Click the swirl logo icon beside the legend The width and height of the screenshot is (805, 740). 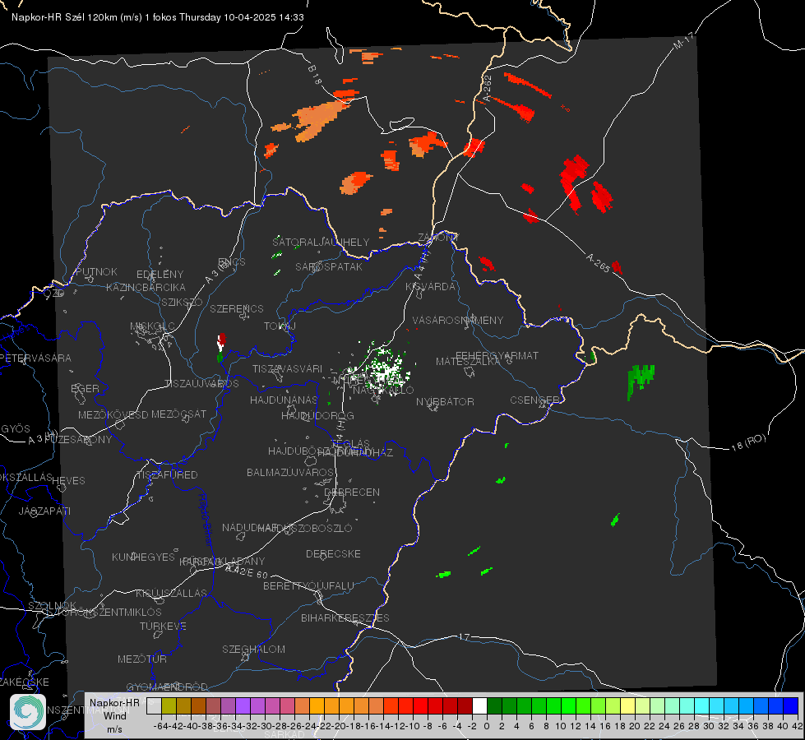28,712
